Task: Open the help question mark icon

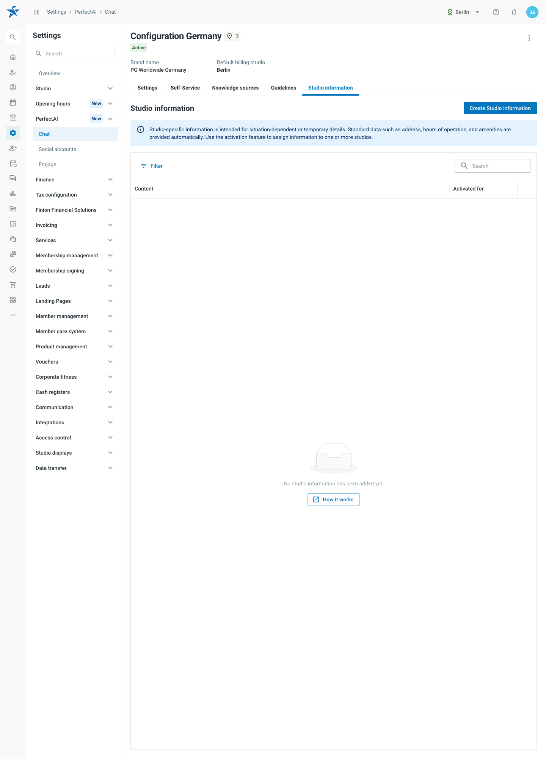Action: tap(496, 12)
